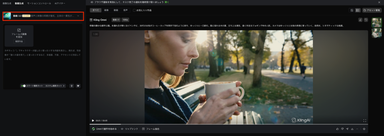Dislike the video with thumbs down

tap(342, 129)
